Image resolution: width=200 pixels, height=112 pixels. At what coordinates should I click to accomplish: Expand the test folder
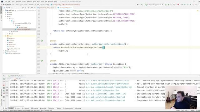pos(7,34)
